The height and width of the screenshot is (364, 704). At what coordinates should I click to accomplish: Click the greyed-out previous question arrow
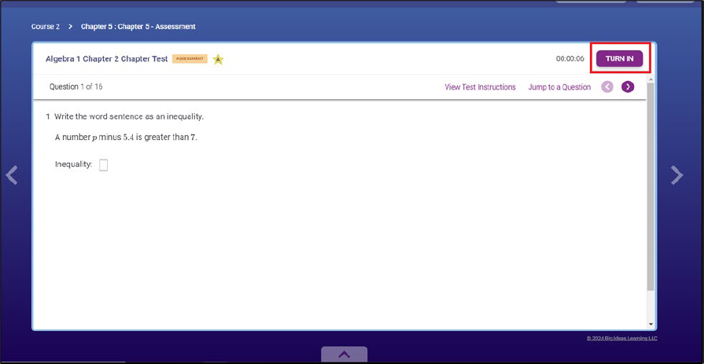[x=607, y=86]
